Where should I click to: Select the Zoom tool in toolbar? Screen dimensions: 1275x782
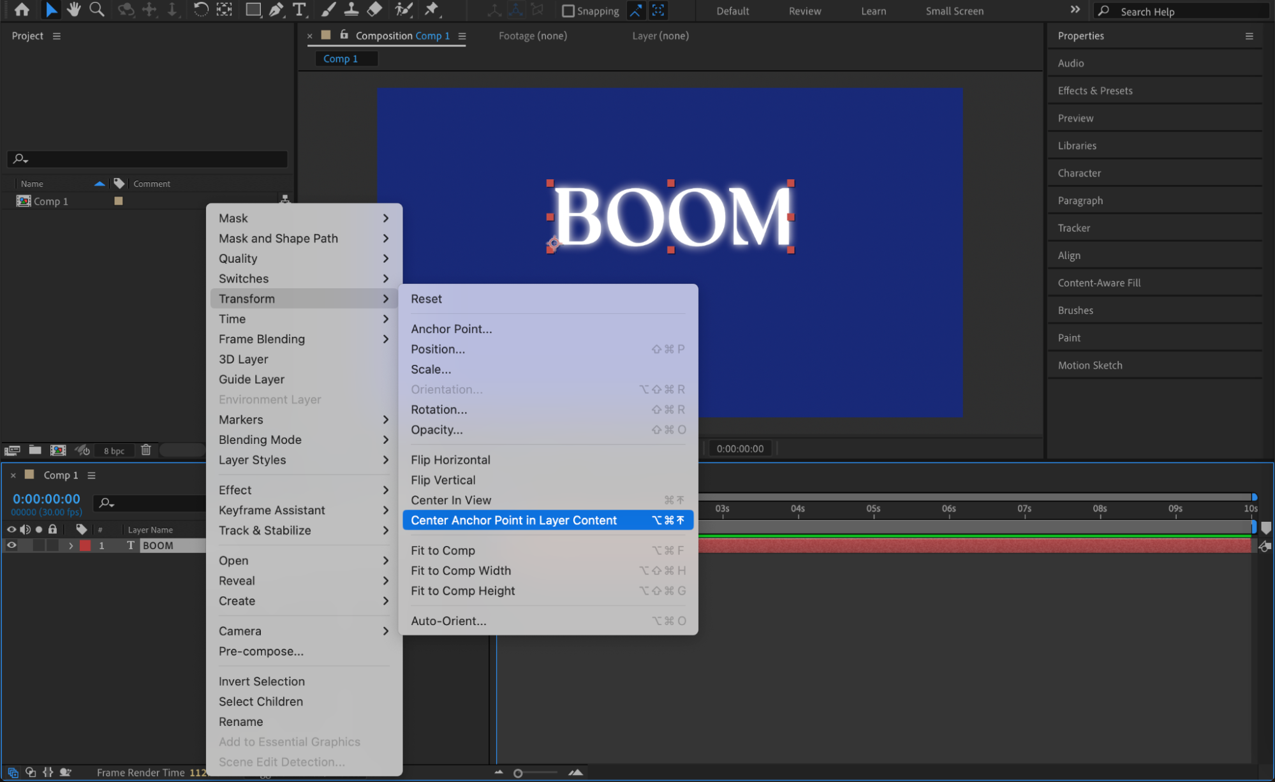pyautogui.click(x=96, y=10)
